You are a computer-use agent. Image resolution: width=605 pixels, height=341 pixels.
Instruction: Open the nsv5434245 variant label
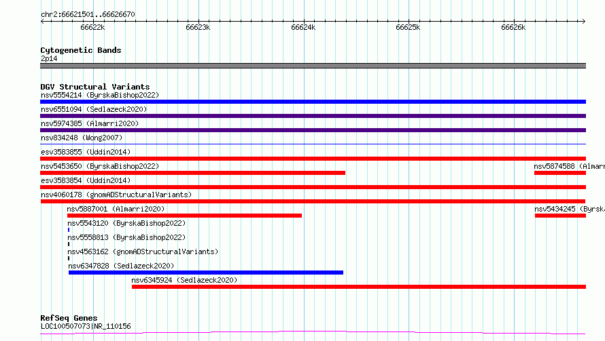pos(570,209)
